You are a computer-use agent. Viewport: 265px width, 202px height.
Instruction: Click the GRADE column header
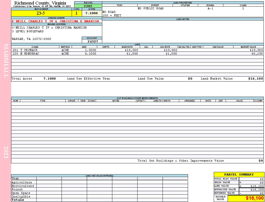pyautogui.click(x=72, y=101)
